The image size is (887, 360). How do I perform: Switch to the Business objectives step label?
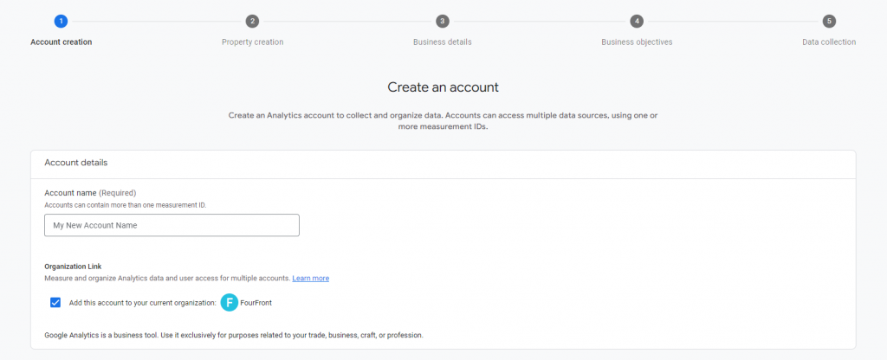637,42
